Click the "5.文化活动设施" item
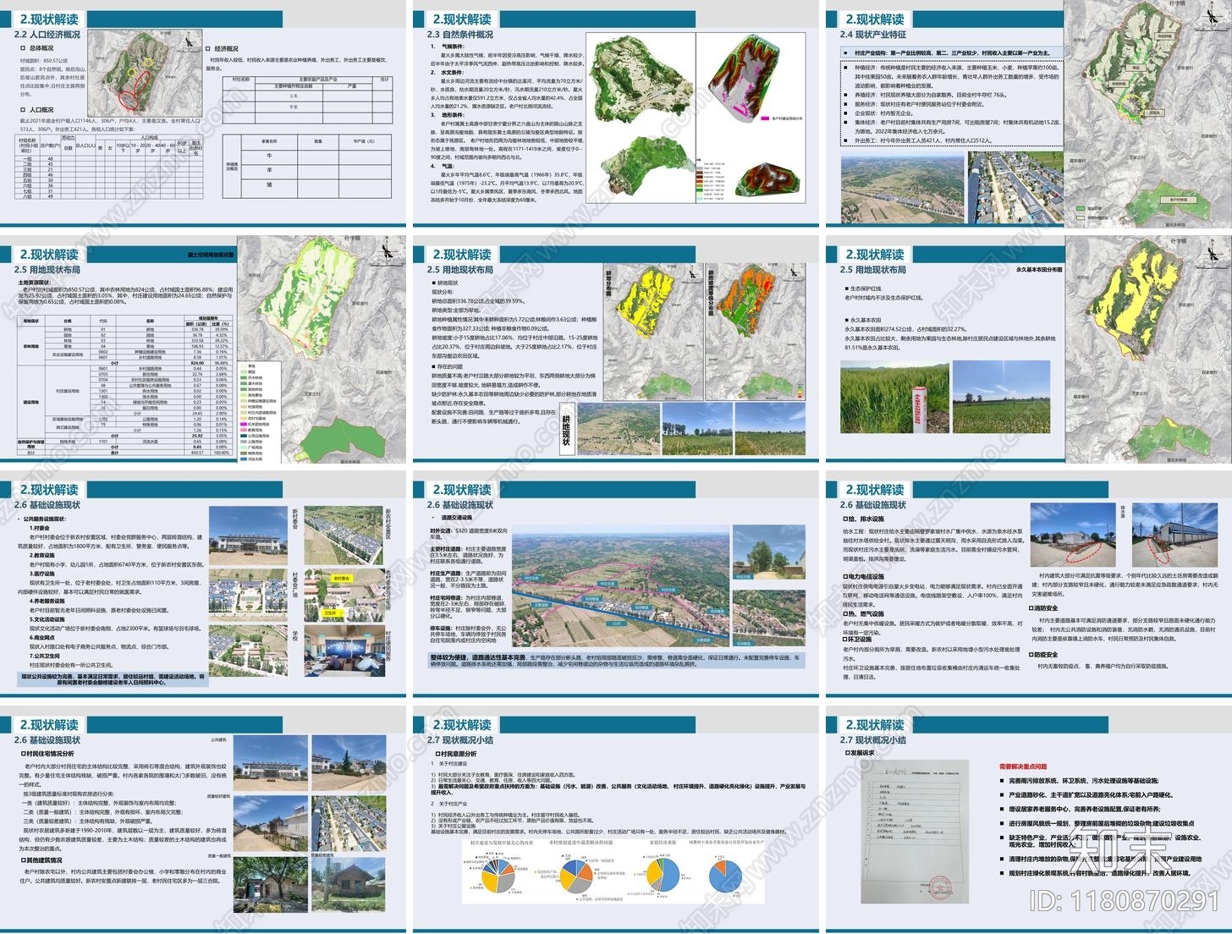This screenshot has width=1232, height=934. [x=47, y=619]
